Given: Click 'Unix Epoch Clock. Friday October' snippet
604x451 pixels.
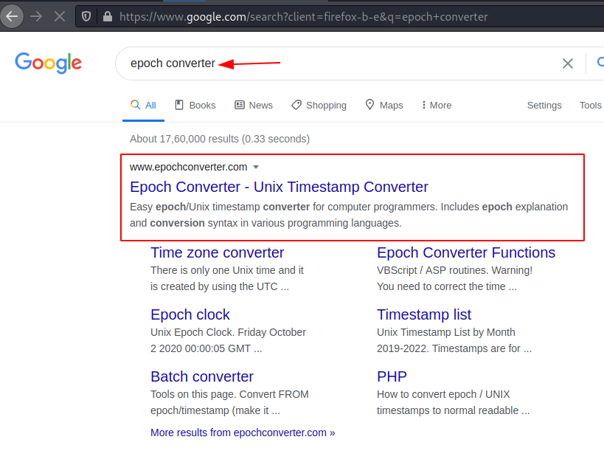Looking at the screenshot, I should pyautogui.click(x=228, y=340).
